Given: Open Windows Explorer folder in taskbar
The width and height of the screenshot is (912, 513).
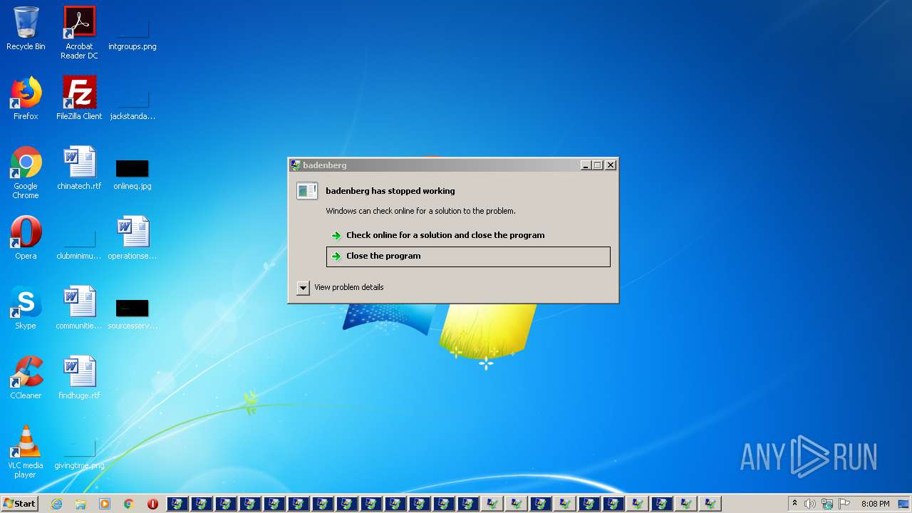Looking at the screenshot, I should tap(81, 504).
